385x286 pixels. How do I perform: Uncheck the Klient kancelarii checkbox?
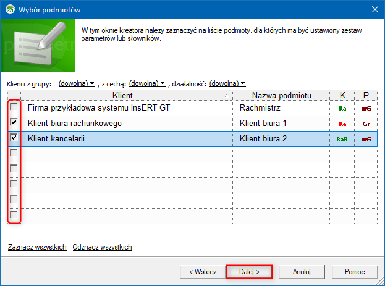[14, 137]
